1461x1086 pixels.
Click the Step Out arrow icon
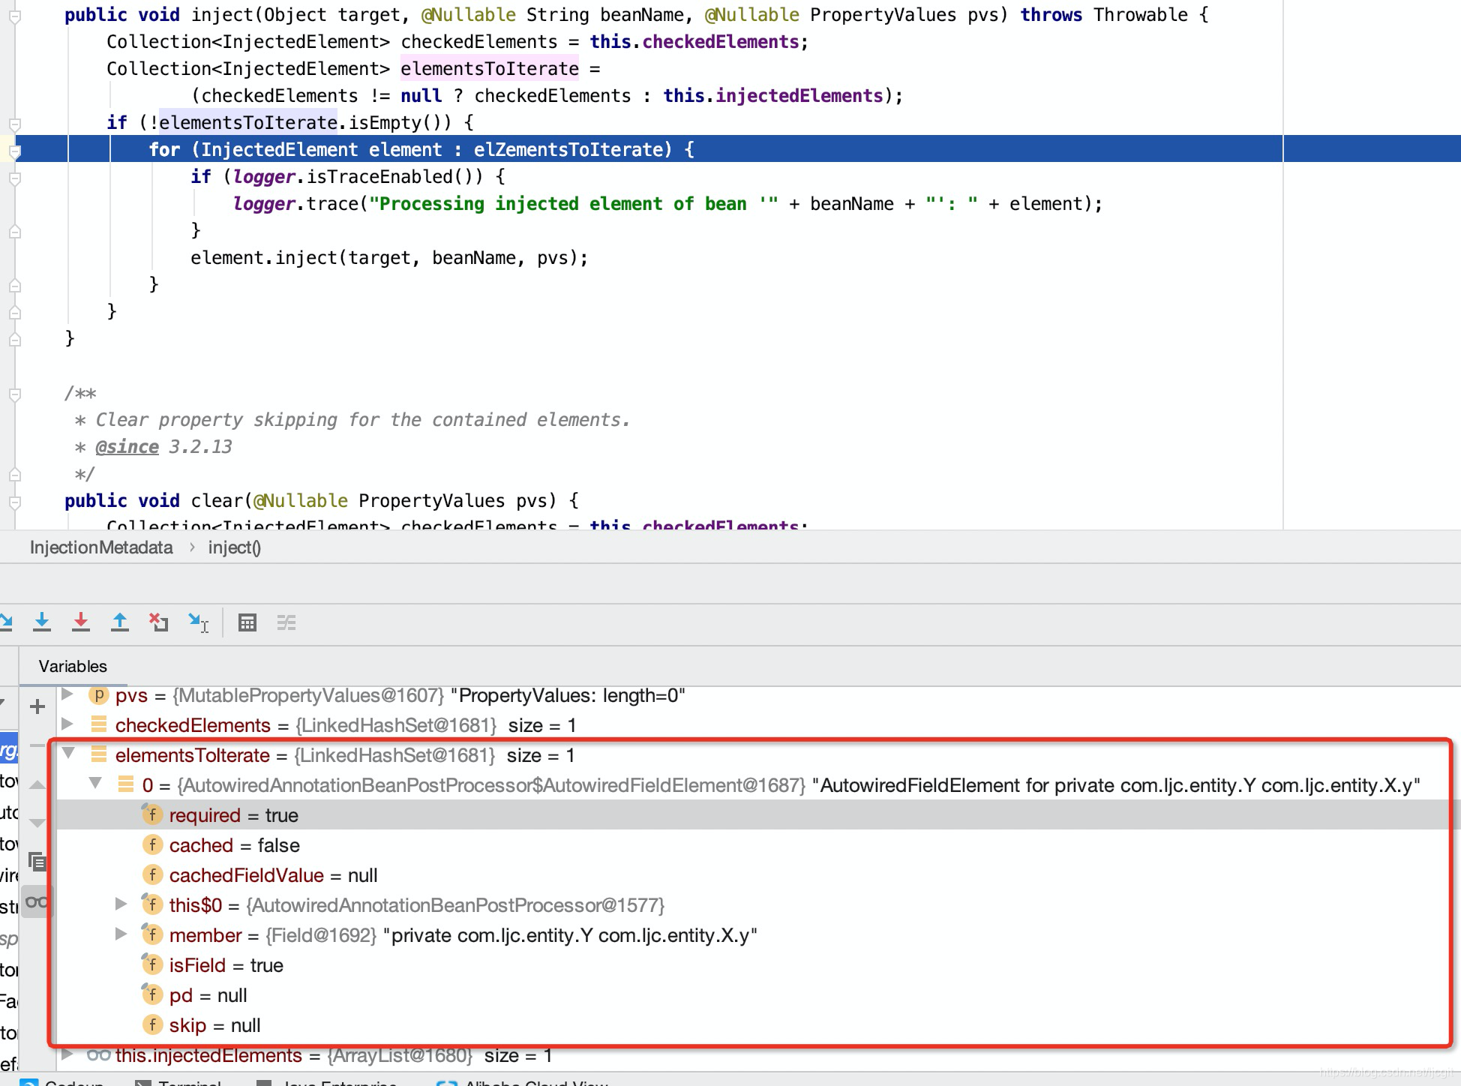(119, 622)
